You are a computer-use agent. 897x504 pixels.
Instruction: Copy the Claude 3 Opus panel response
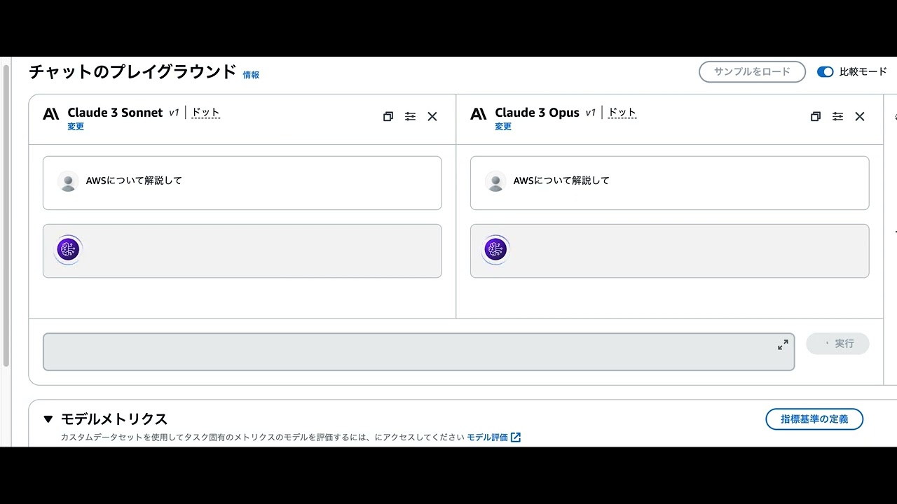[816, 117]
